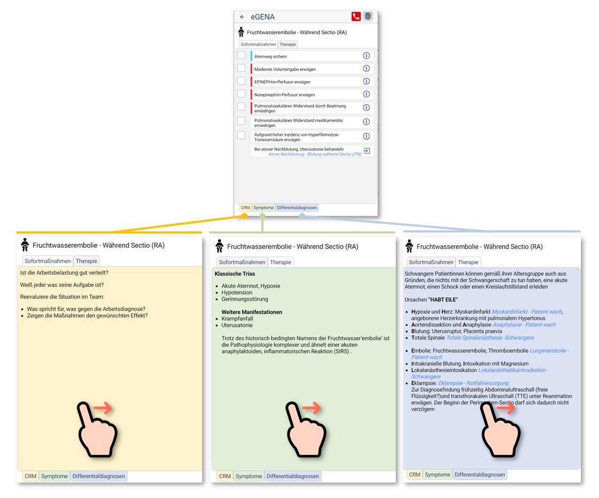Image resolution: width=599 pixels, height=498 pixels.
Task: View info for Norepinephrin-Perfusor erwägen
Action: tap(366, 94)
